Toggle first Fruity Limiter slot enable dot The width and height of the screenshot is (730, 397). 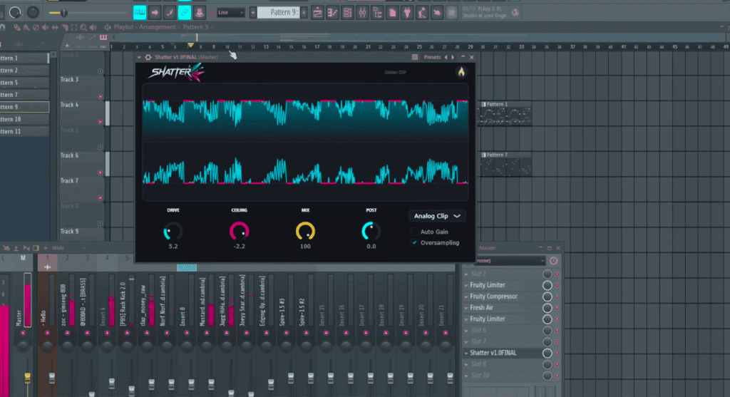[557, 285]
